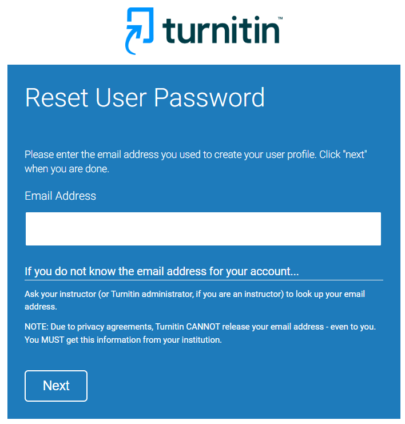Click the Turnitin blue arrow logo icon
This screenshot has width=405, height=424.
coord(139,30)
